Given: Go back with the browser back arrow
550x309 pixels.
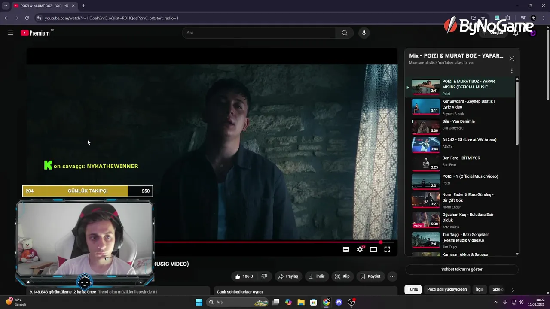Looking at the screenshot, I should click(x=6, y=18).
